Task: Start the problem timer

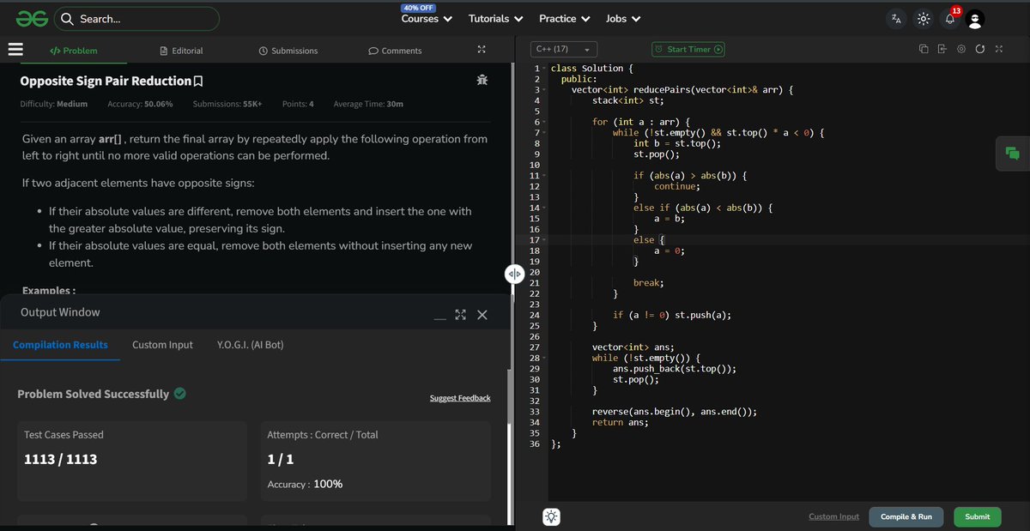Action: [688, 50]
